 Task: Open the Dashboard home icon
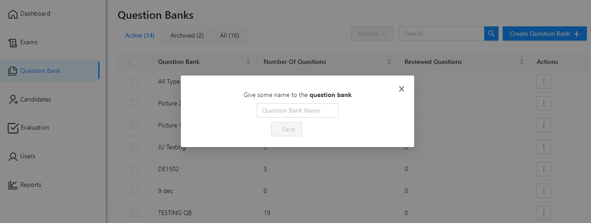pos(13,14)
